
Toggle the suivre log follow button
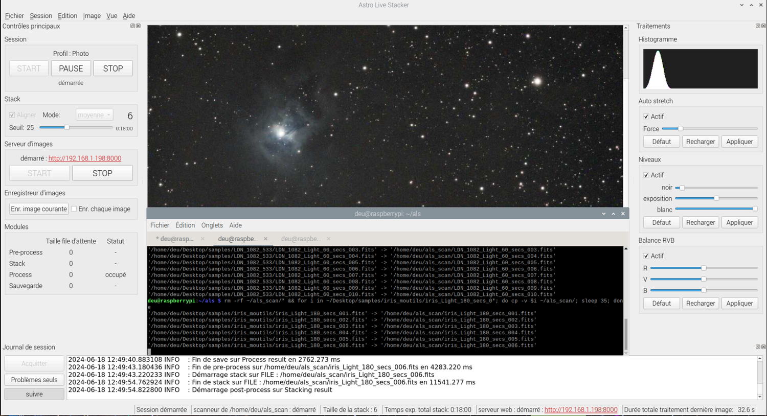34,394
